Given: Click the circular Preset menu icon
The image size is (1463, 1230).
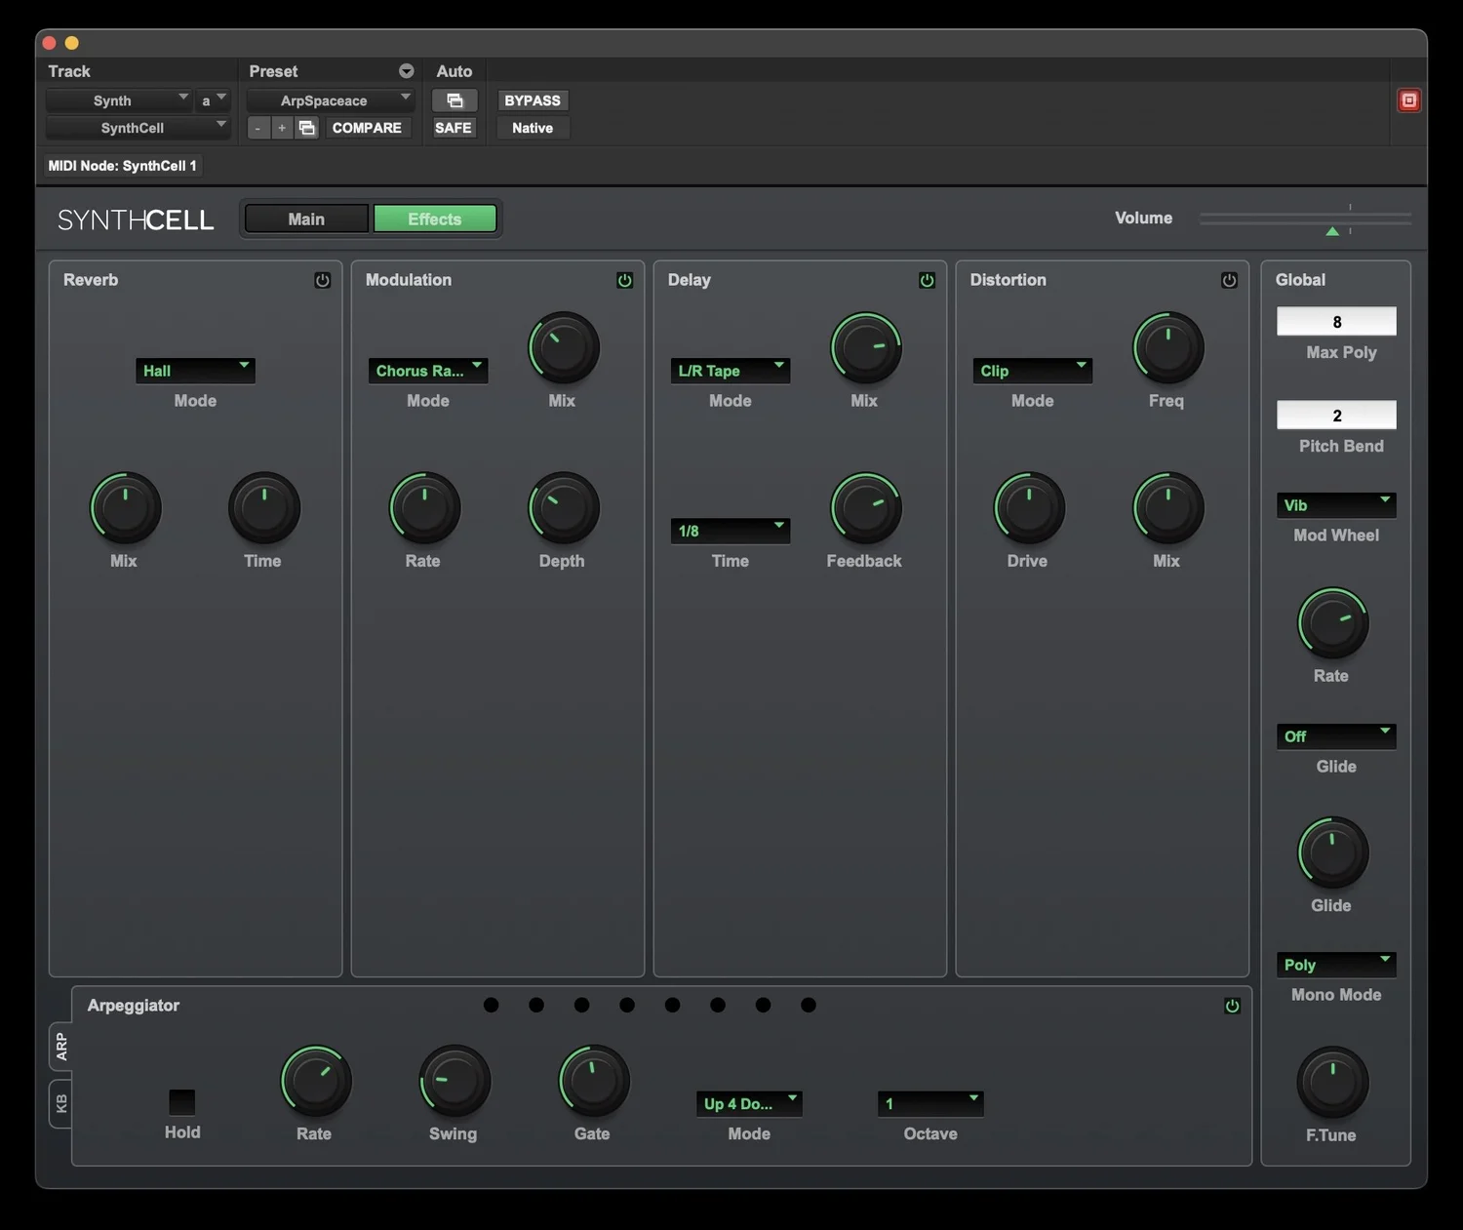Looking at the screenshot, I should [x=405, y=70].
